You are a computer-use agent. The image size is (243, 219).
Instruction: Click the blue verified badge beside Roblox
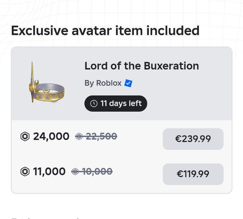click(x=128, y=83)
